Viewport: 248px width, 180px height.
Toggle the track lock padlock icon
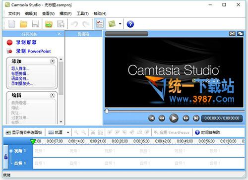pyautogui.click(x=6, y=157)
